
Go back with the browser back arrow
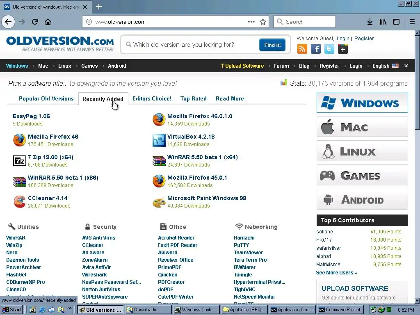click(x=8, y=22)
